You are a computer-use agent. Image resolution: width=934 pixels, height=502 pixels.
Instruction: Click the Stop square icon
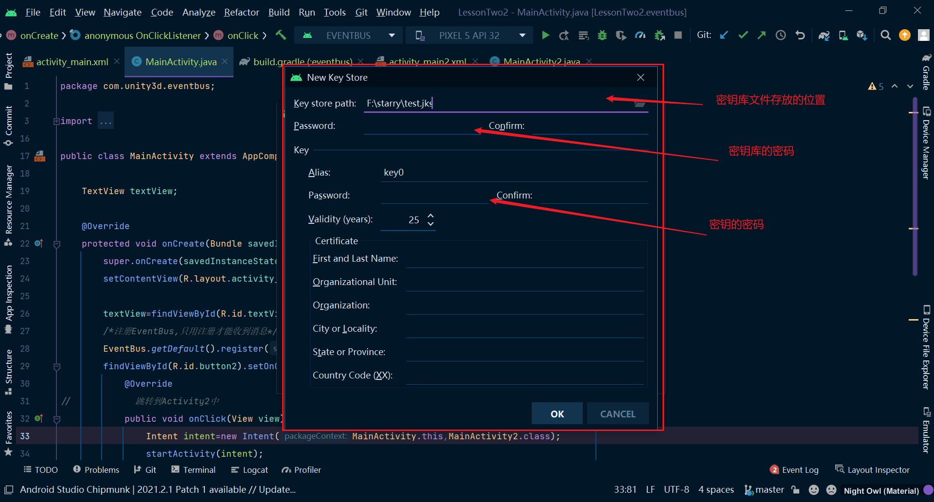[678, 35]
